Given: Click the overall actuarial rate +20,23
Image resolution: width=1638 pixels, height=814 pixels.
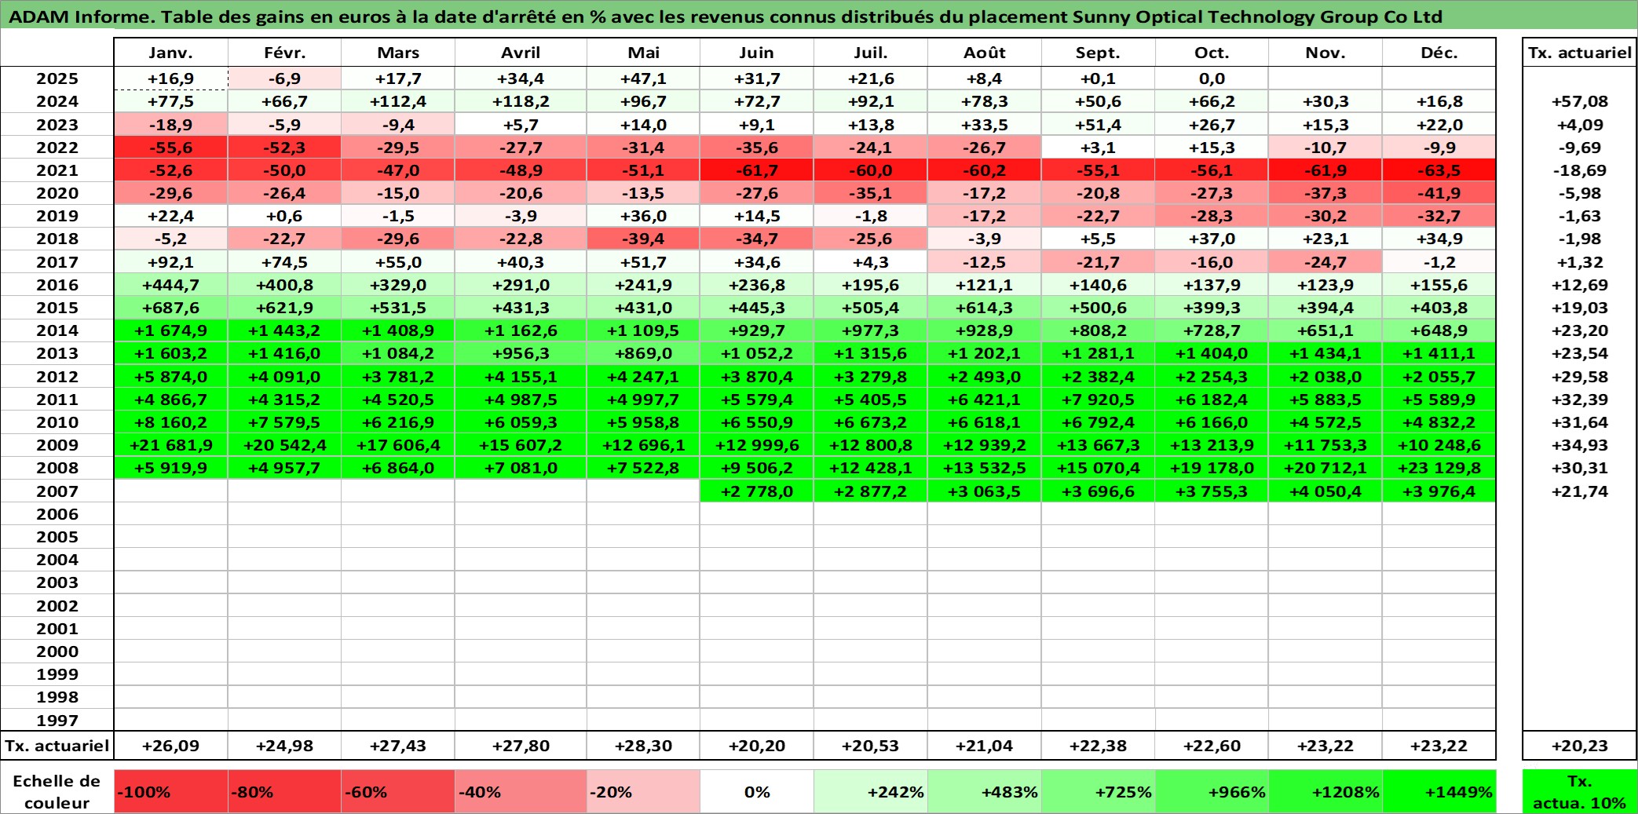Looking at the screenshot, I should (x=1580, y=746).
